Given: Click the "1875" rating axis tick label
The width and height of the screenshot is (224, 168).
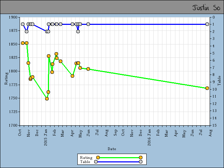Looking at the screenshot, I should pos(13,30).
